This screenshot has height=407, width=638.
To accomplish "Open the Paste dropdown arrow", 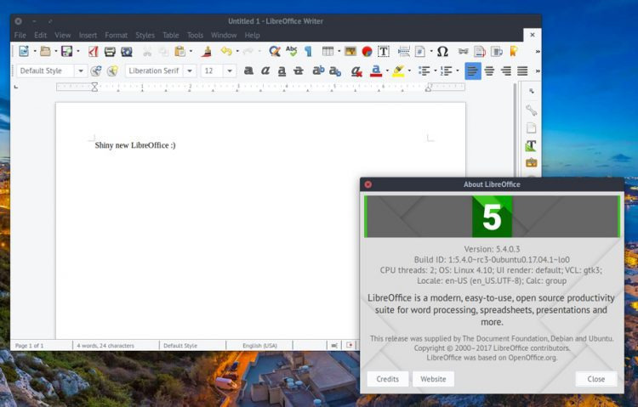I will (x=191, y=51).
